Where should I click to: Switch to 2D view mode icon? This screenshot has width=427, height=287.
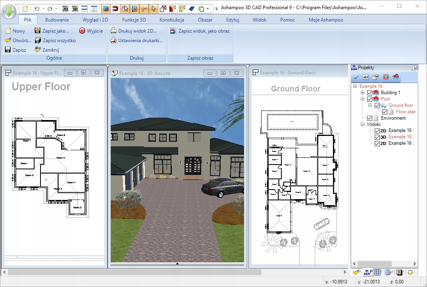tap(65, 8)
